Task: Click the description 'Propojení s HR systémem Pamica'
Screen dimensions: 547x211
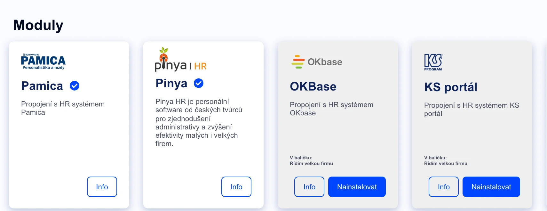Action: point(63,108)
